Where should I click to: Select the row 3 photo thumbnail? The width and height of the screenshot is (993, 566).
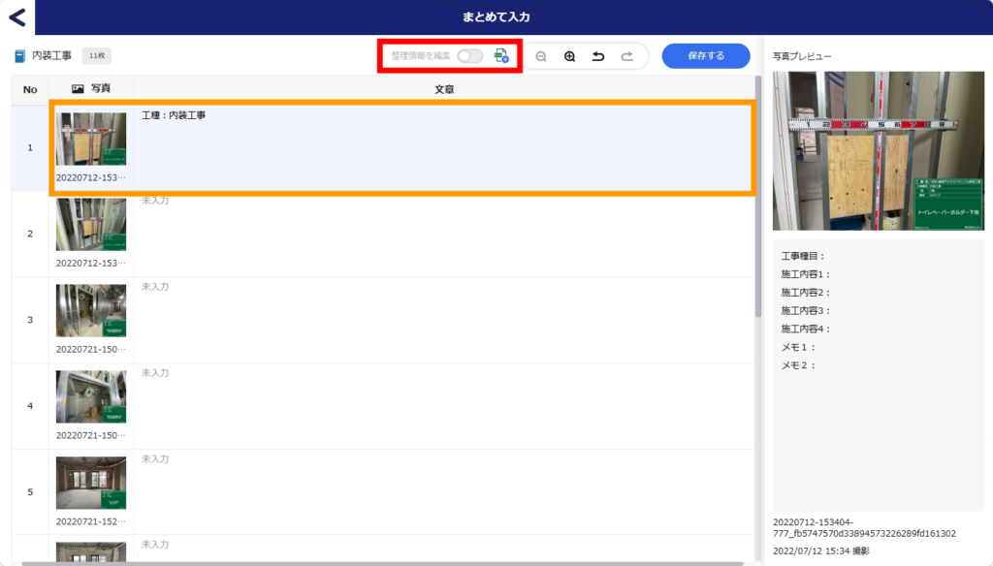91,310
